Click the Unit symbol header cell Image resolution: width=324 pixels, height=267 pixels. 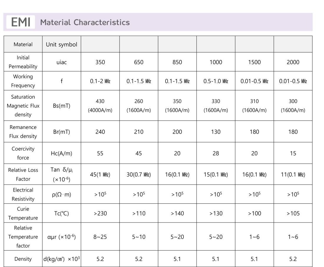[62, 44]
